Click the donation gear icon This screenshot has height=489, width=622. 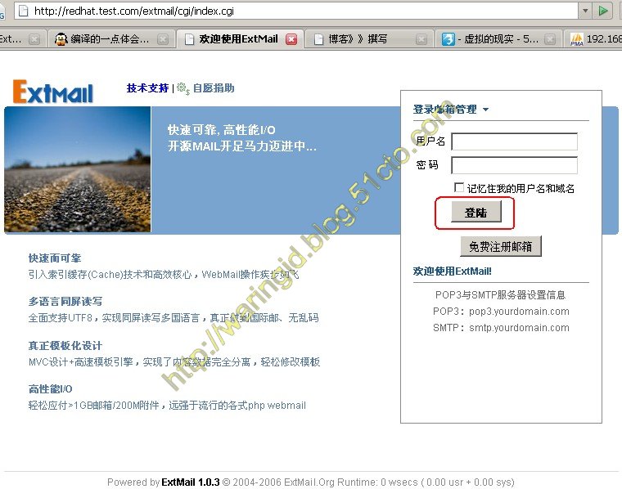coord(183,88)
